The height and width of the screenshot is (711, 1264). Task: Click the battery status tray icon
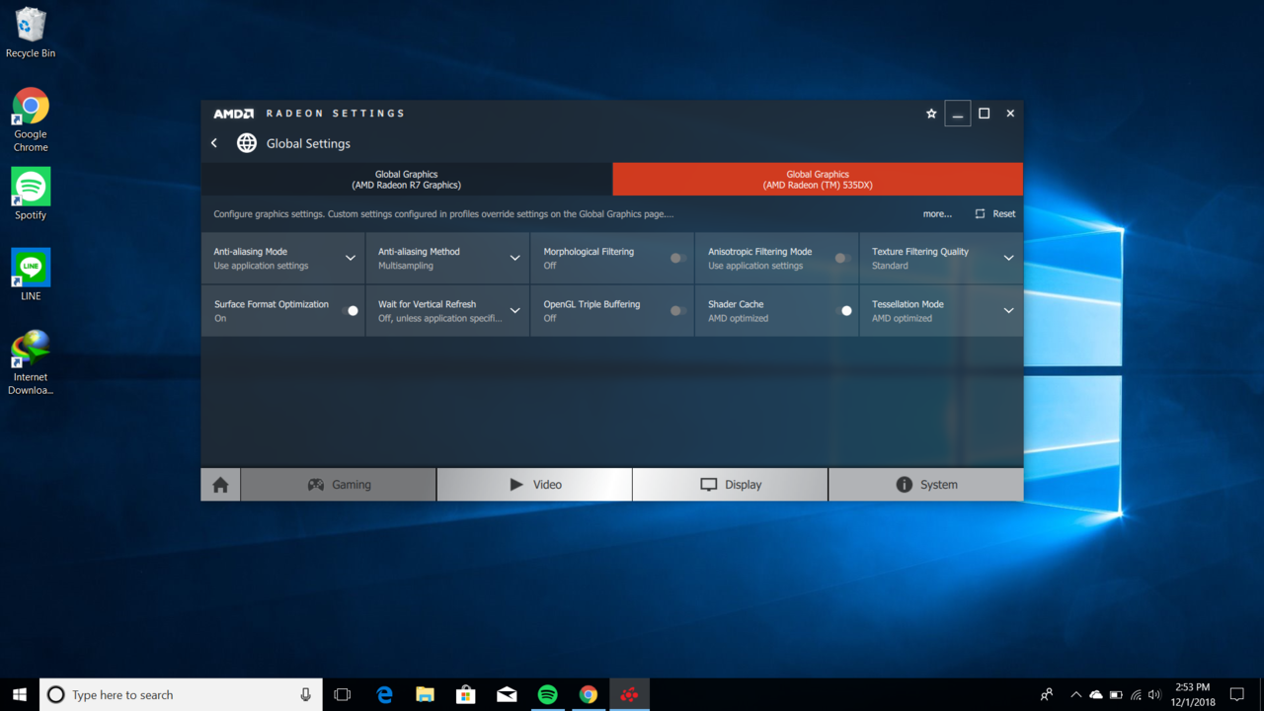pos(1116,694)
